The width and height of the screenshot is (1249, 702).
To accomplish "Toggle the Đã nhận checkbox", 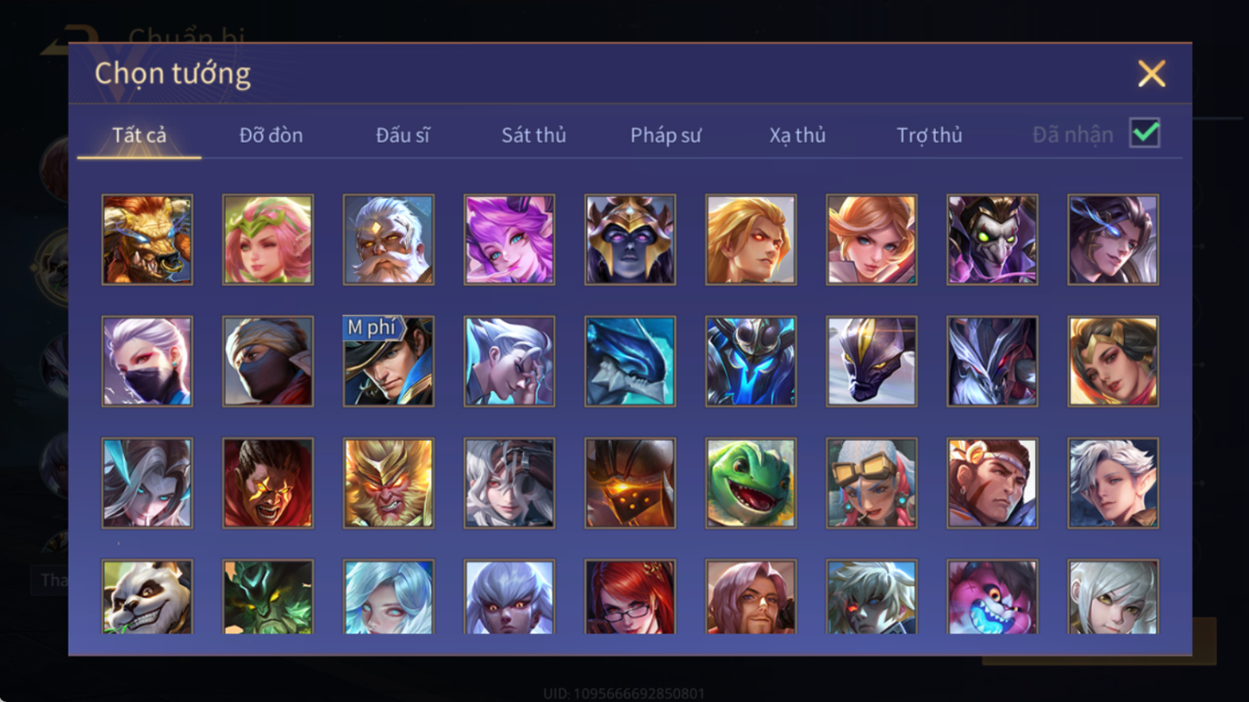I will pos(1145,134).
